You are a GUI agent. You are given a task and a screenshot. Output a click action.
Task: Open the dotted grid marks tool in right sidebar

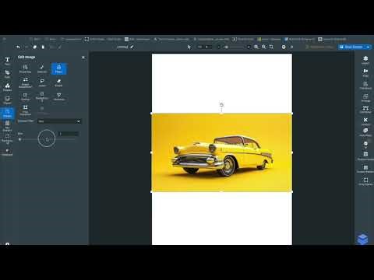365,181
